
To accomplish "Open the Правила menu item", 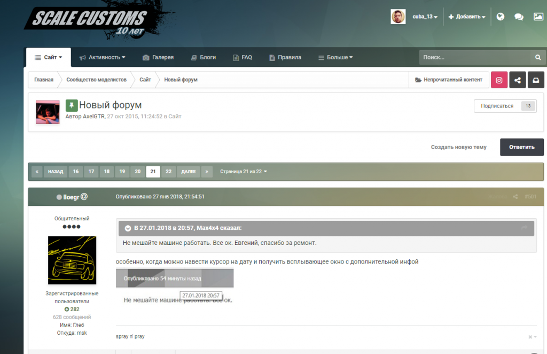I will pyautogui.click(x=285, y=57).
